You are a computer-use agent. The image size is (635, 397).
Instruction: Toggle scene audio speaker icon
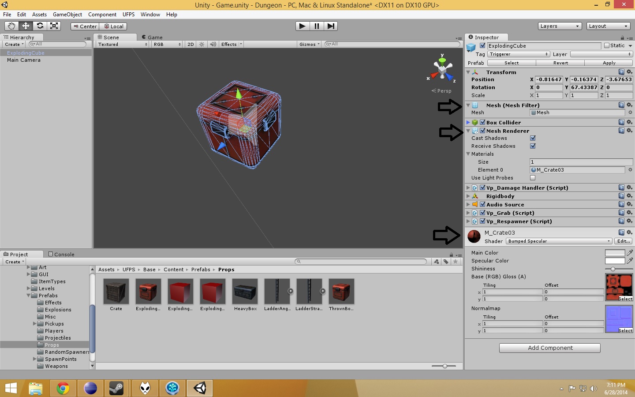point(213,44)
